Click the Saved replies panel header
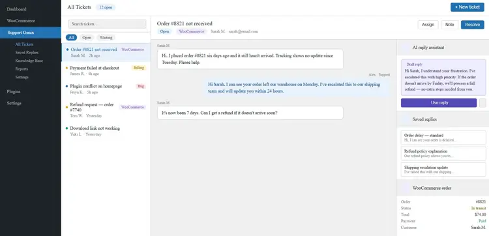 tap(443, 119)
